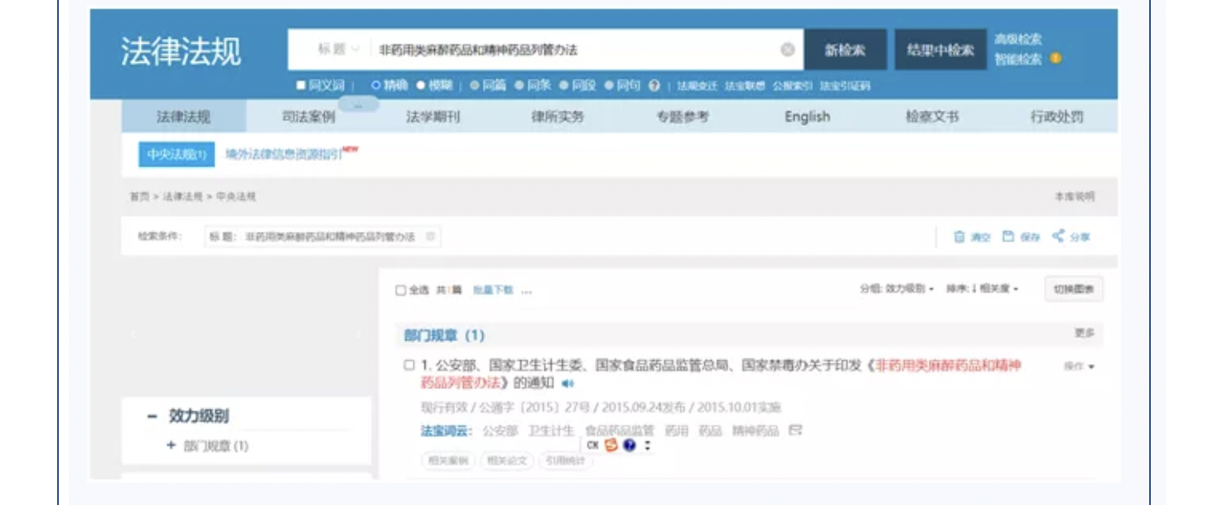Select the 精确 radio option
Screen dimensions: 1208x505
tap(376, 85)
